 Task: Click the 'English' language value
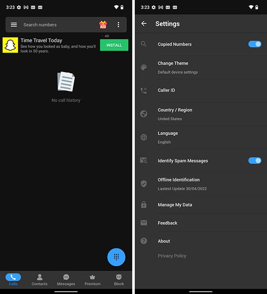click(x=164, y=142)
